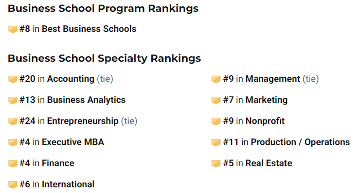Click the badge icon next to Accounting ranking
The width and height of the screenshot is (357, 193).
(x=13, y=79)
